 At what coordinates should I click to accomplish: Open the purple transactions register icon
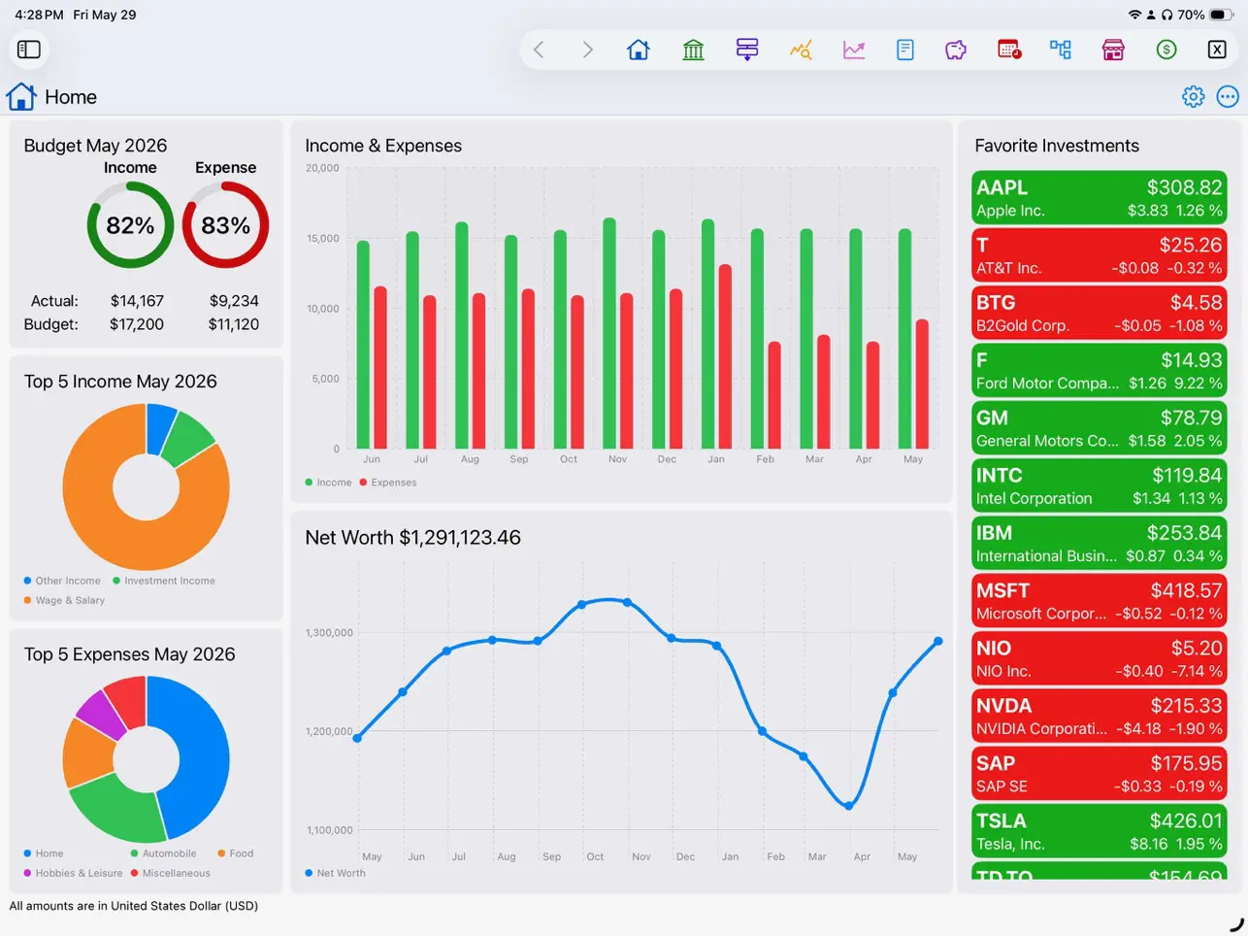(746, 50)
